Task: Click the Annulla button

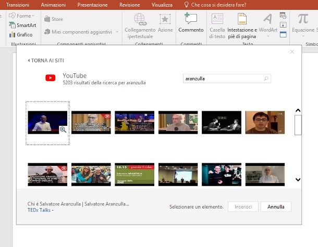Action: (276, 207)
